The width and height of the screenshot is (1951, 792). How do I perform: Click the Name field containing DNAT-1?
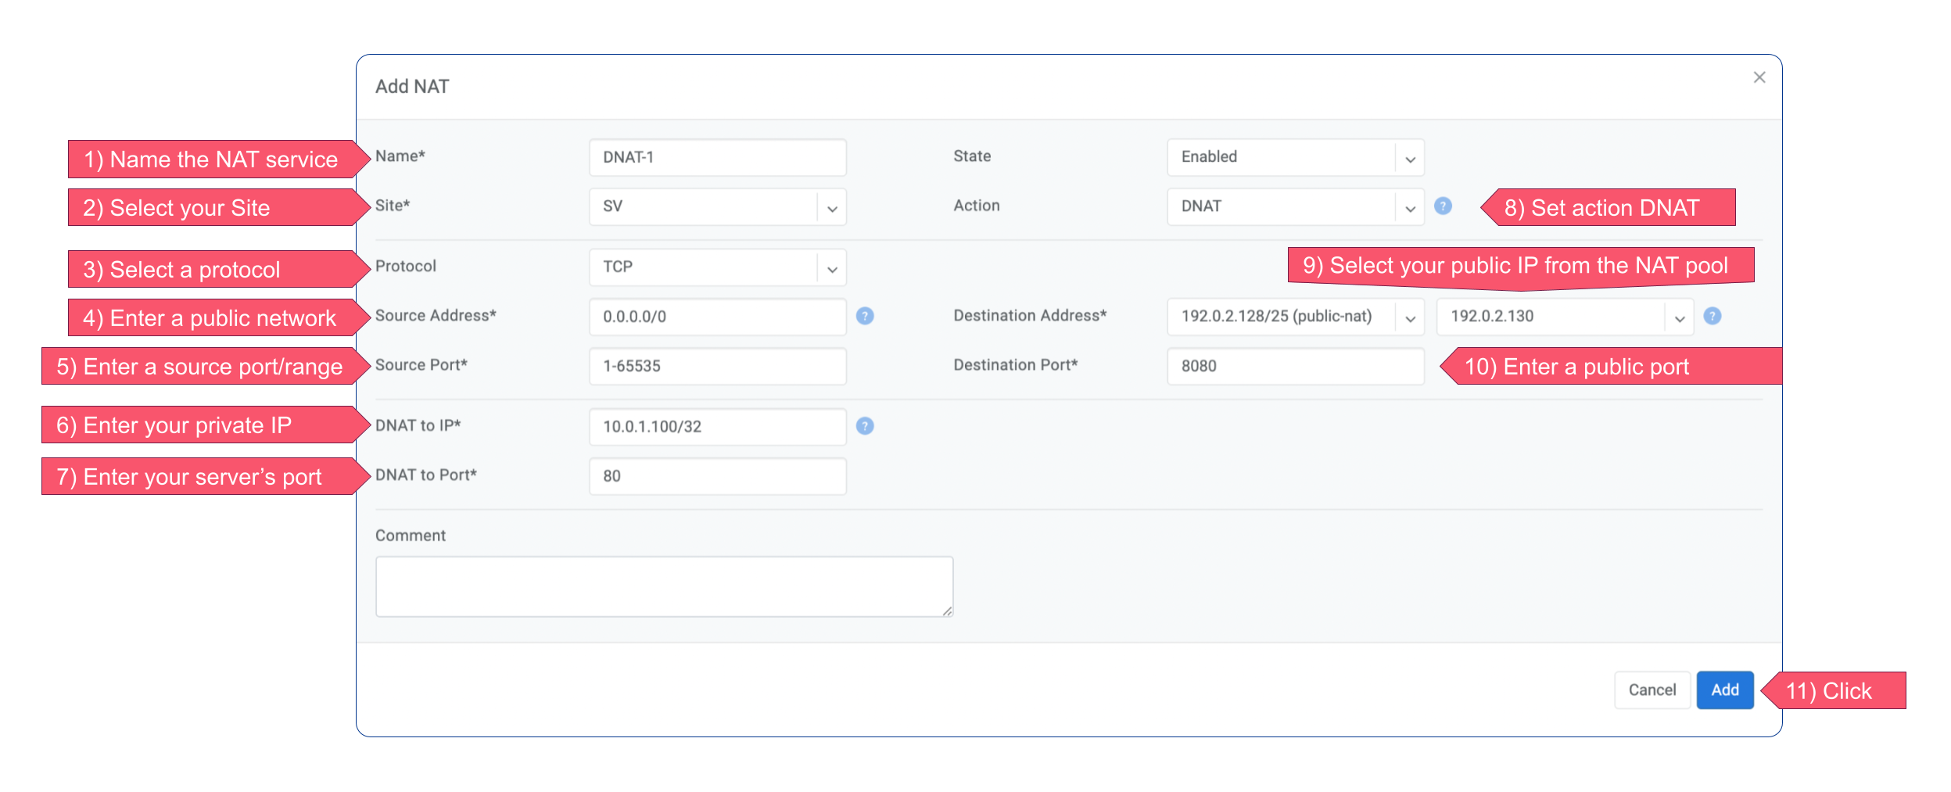[717, 158]
